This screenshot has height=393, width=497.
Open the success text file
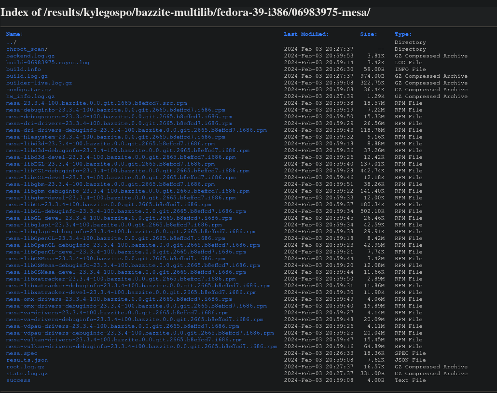click(x=18, y=380)
